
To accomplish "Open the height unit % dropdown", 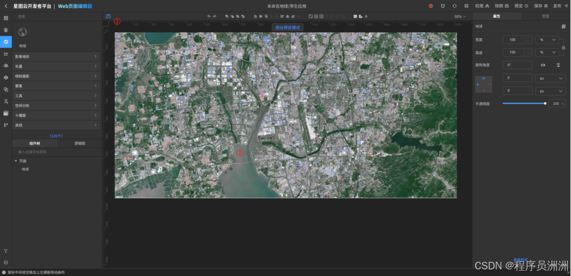I will pos(547,52).
